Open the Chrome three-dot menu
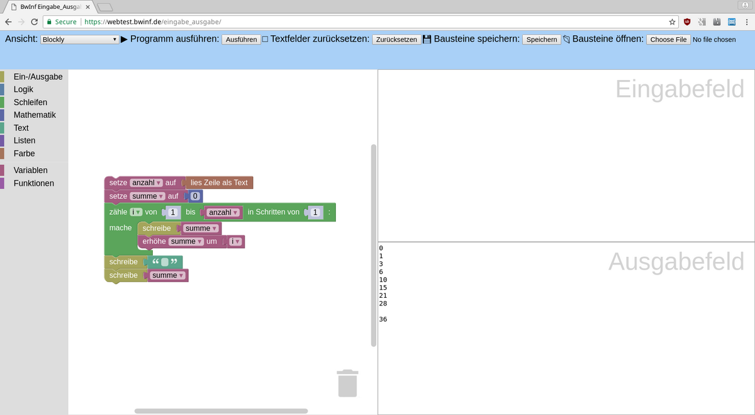 pos(746,21)
